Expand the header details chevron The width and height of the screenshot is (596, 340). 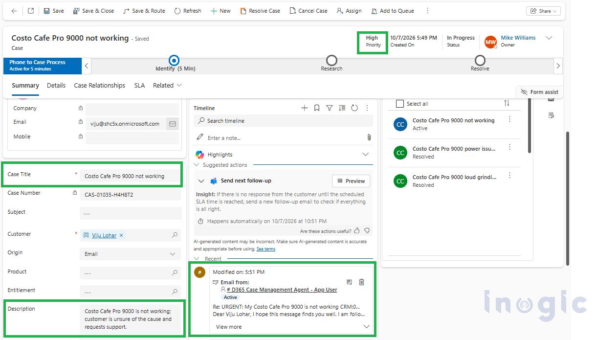(549, 38)
